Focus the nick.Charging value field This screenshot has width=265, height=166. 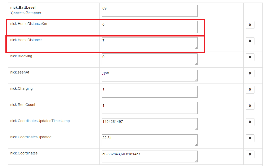tap(149, 92)
